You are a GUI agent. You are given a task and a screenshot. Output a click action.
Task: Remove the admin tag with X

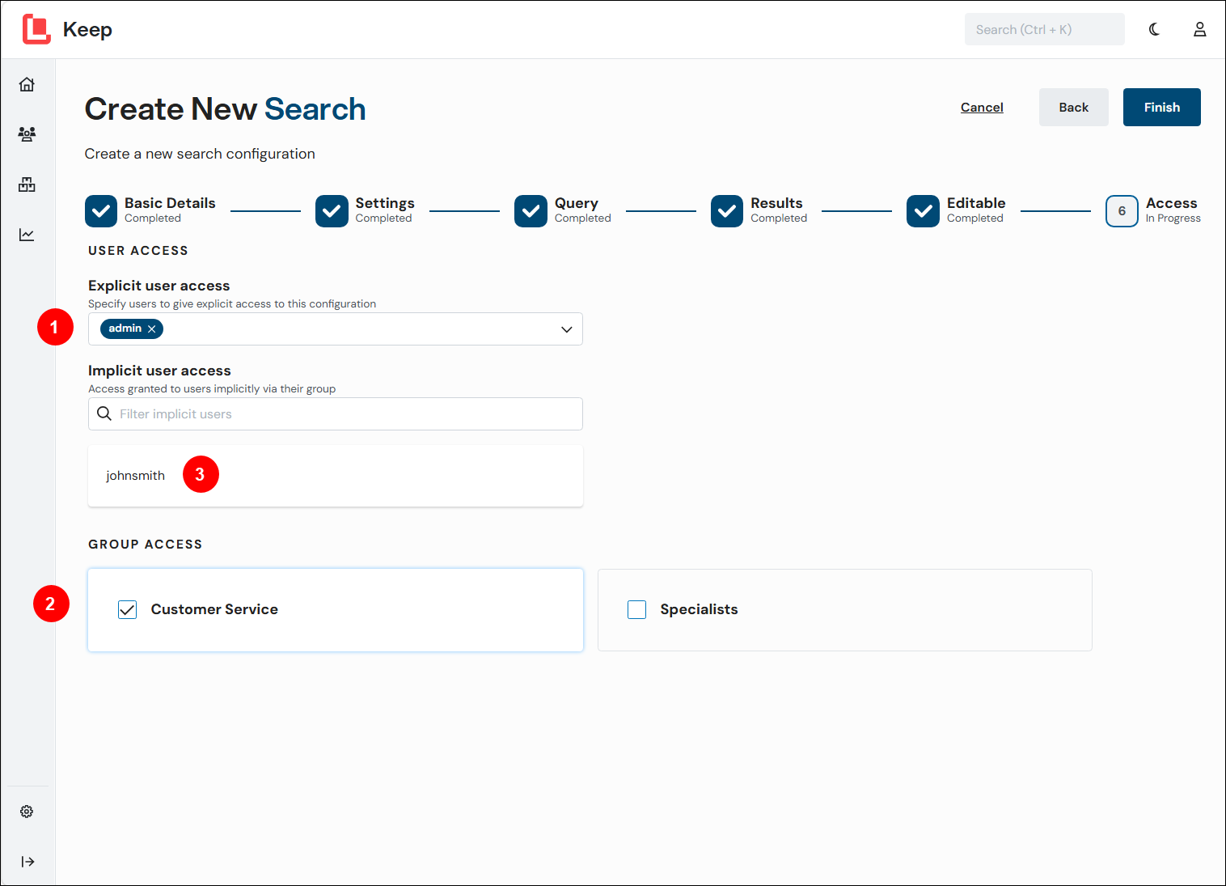coord(151,329)
